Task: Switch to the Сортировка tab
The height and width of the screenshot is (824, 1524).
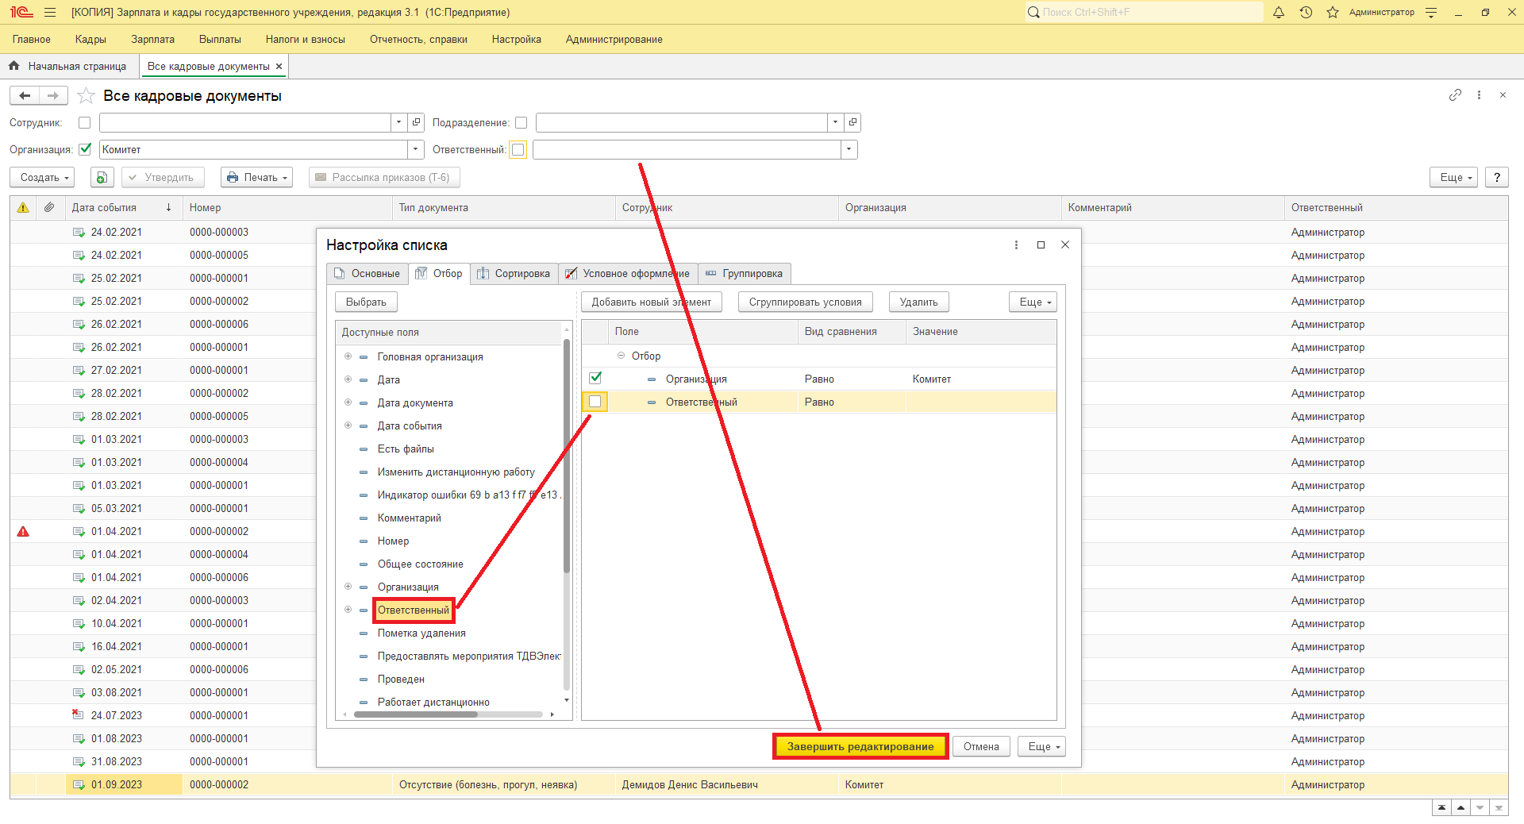Action: click(514, 274)
